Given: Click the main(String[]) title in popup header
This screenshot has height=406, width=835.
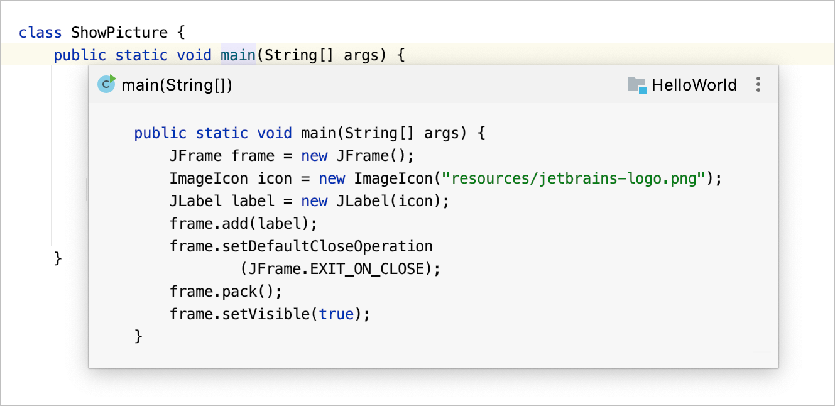Looking at the screenshot, I should pos(177,85).
